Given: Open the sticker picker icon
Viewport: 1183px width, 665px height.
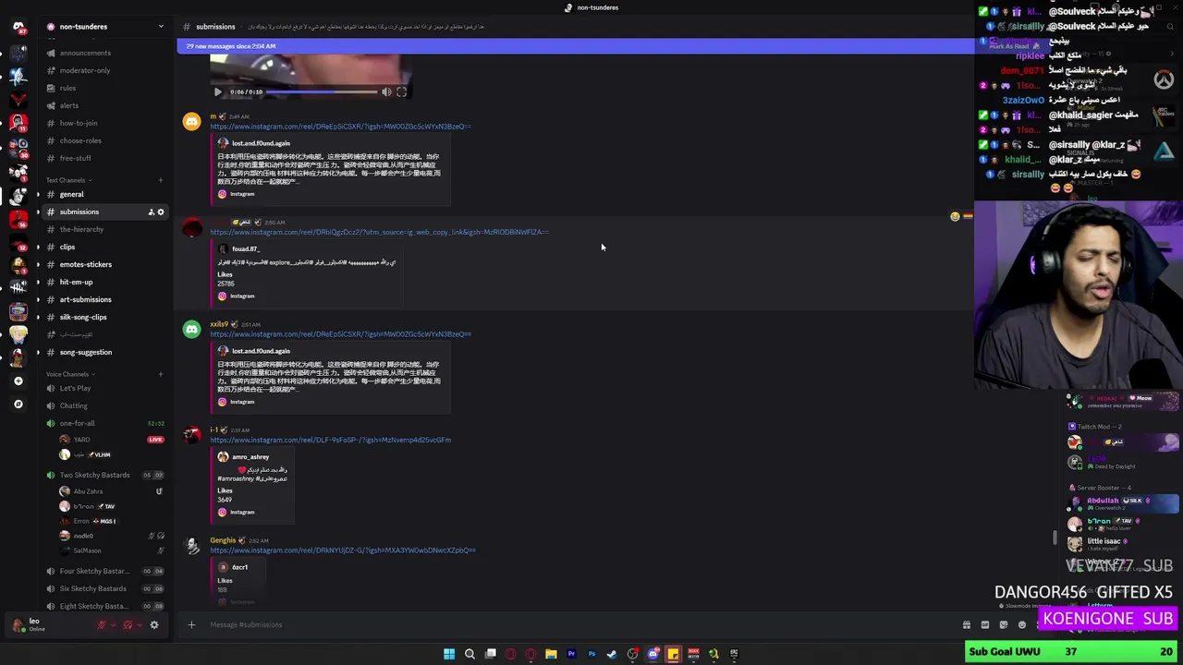Looking at the screenshot, I should point(1004,625).
